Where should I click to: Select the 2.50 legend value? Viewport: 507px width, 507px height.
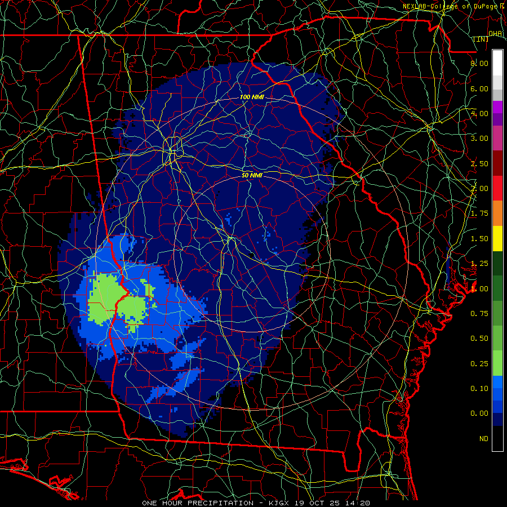tap(479, 163)
